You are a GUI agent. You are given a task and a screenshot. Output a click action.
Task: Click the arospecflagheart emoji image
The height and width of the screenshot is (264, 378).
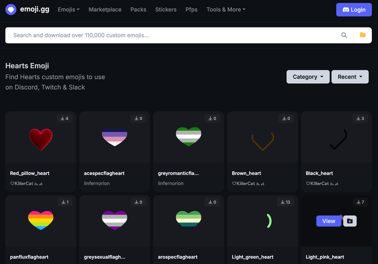(189, 220)
